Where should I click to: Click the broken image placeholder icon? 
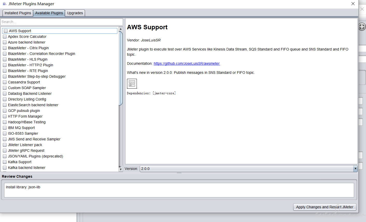[x=132, y=84]
